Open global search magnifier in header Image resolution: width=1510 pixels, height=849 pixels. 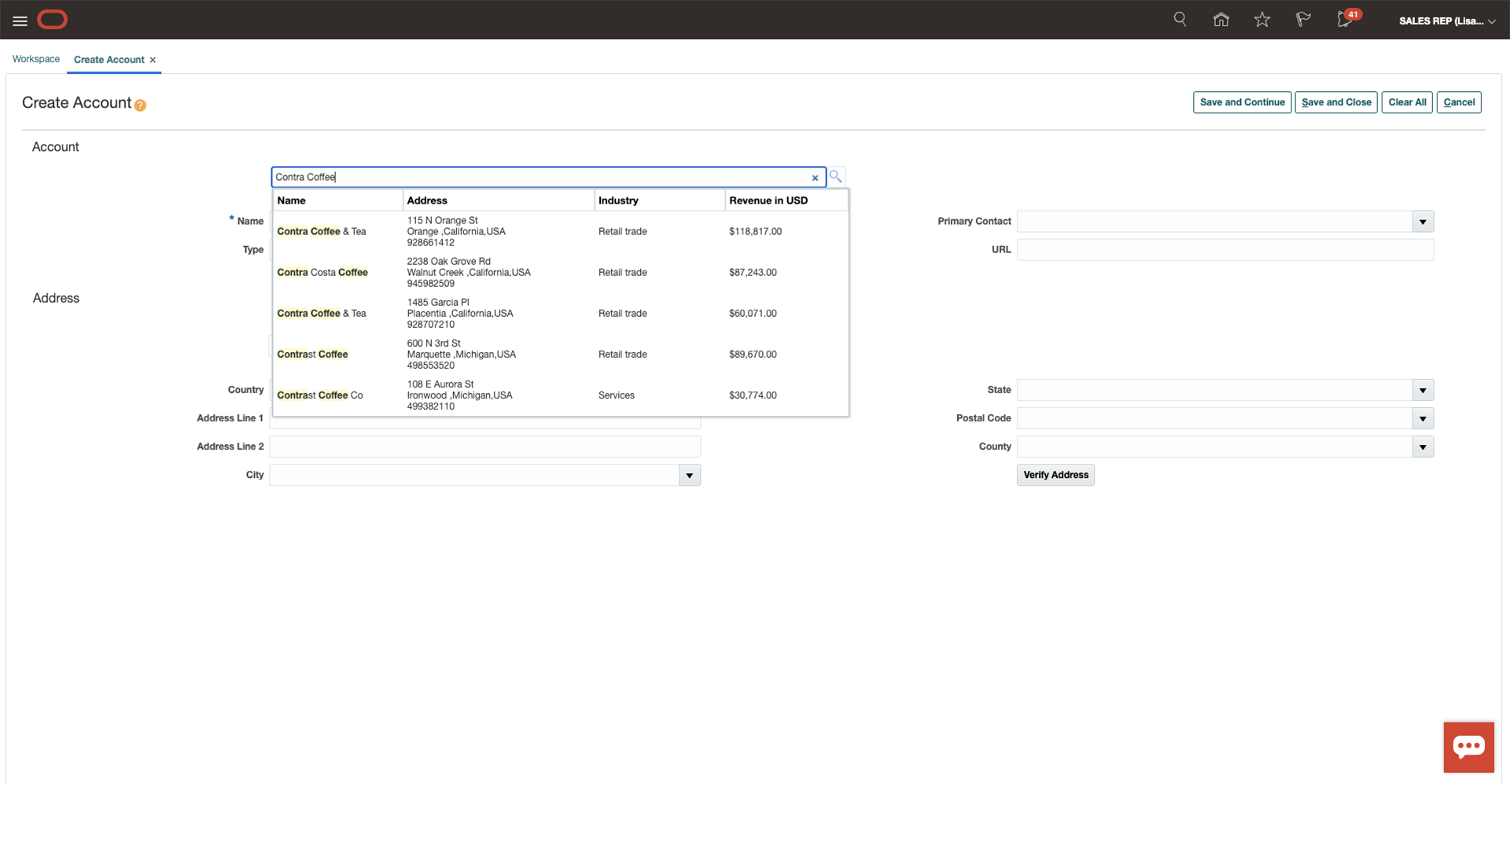[x=1180, y=19]
